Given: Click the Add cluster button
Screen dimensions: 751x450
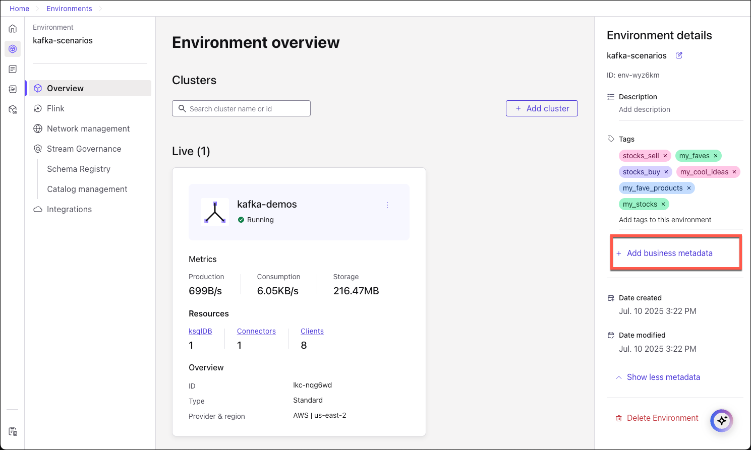Looking at the screenshot, I should (542, 108).
